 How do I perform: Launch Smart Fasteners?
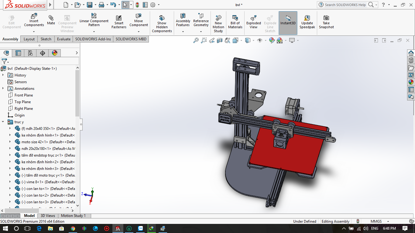(119, 22)
